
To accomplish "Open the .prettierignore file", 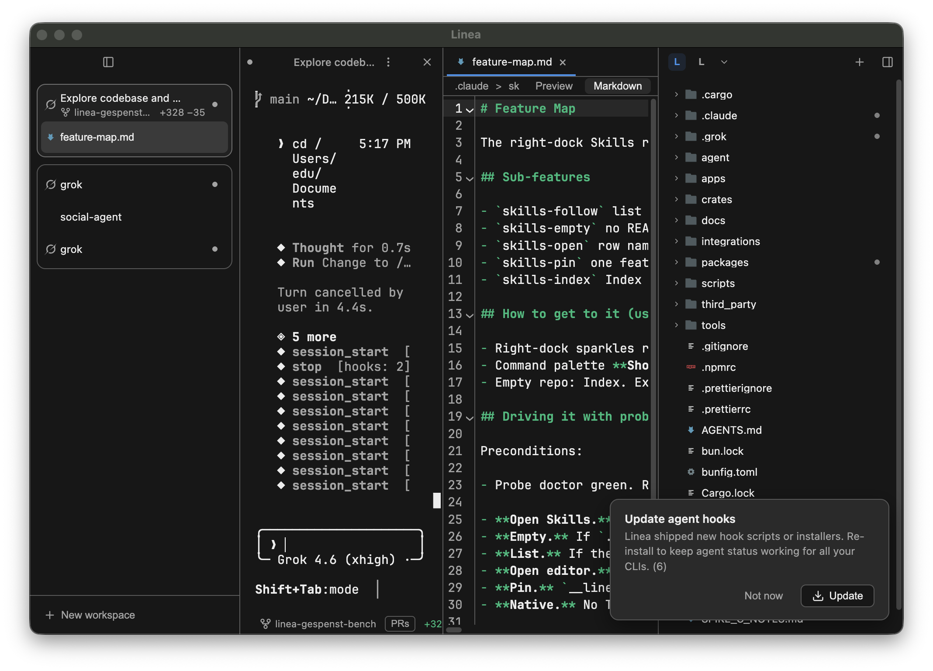I will coord(736,388).
